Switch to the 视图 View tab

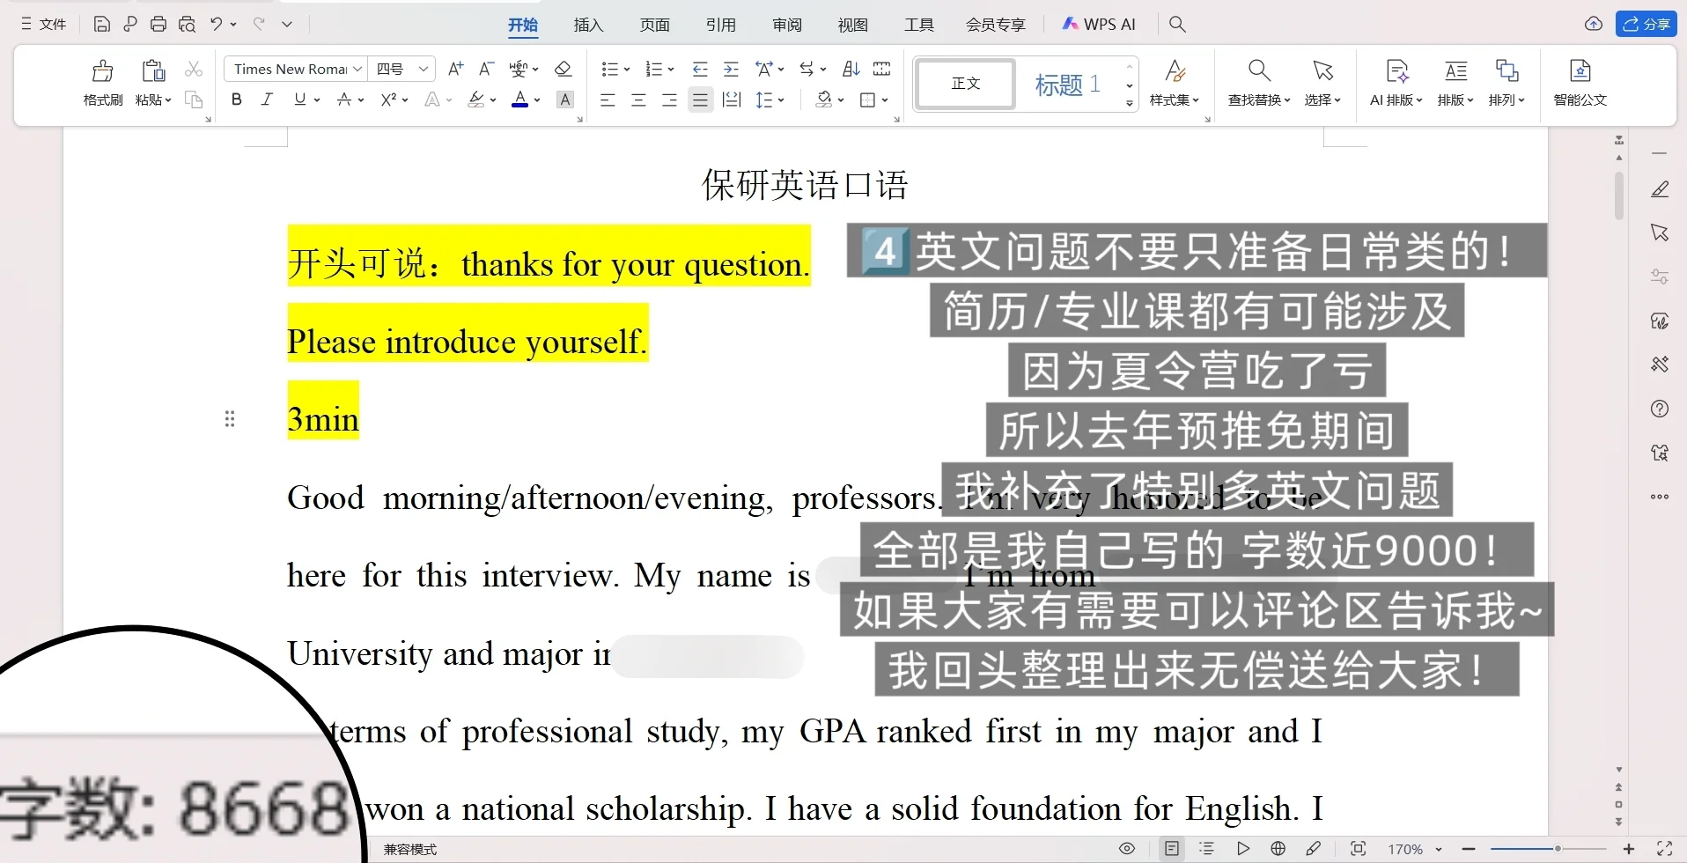[x=852, y=25]
